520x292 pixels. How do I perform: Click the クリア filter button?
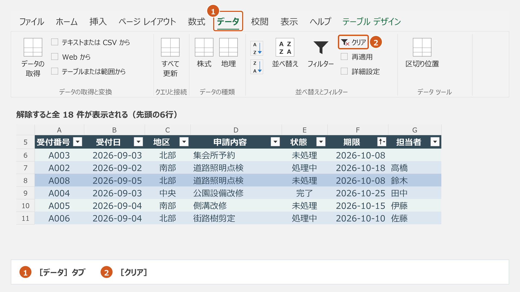click(353, 42)
